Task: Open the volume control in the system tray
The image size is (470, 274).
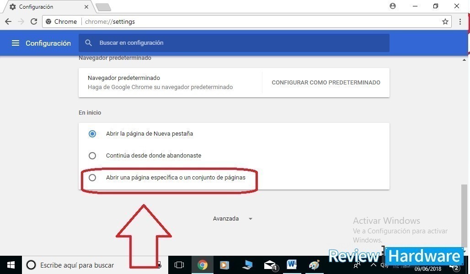Action: coord(384,265)
